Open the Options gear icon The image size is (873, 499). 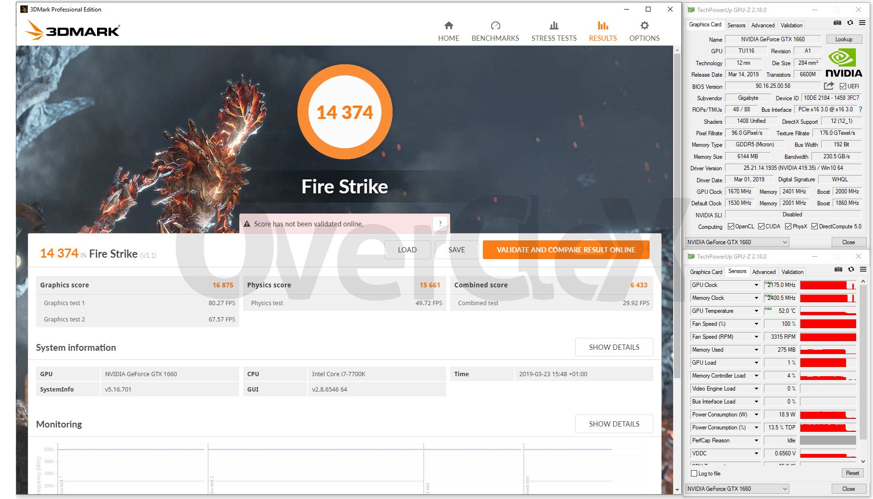[644, 25]
